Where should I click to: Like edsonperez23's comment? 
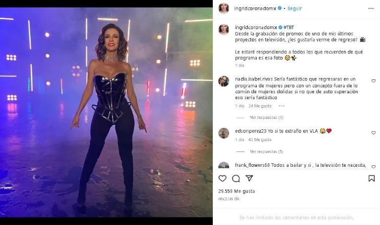click(373, 133)
